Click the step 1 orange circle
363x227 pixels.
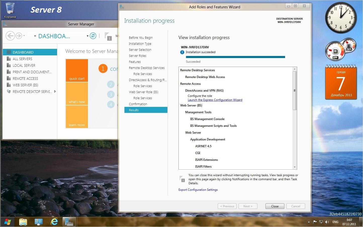[103, 68]
